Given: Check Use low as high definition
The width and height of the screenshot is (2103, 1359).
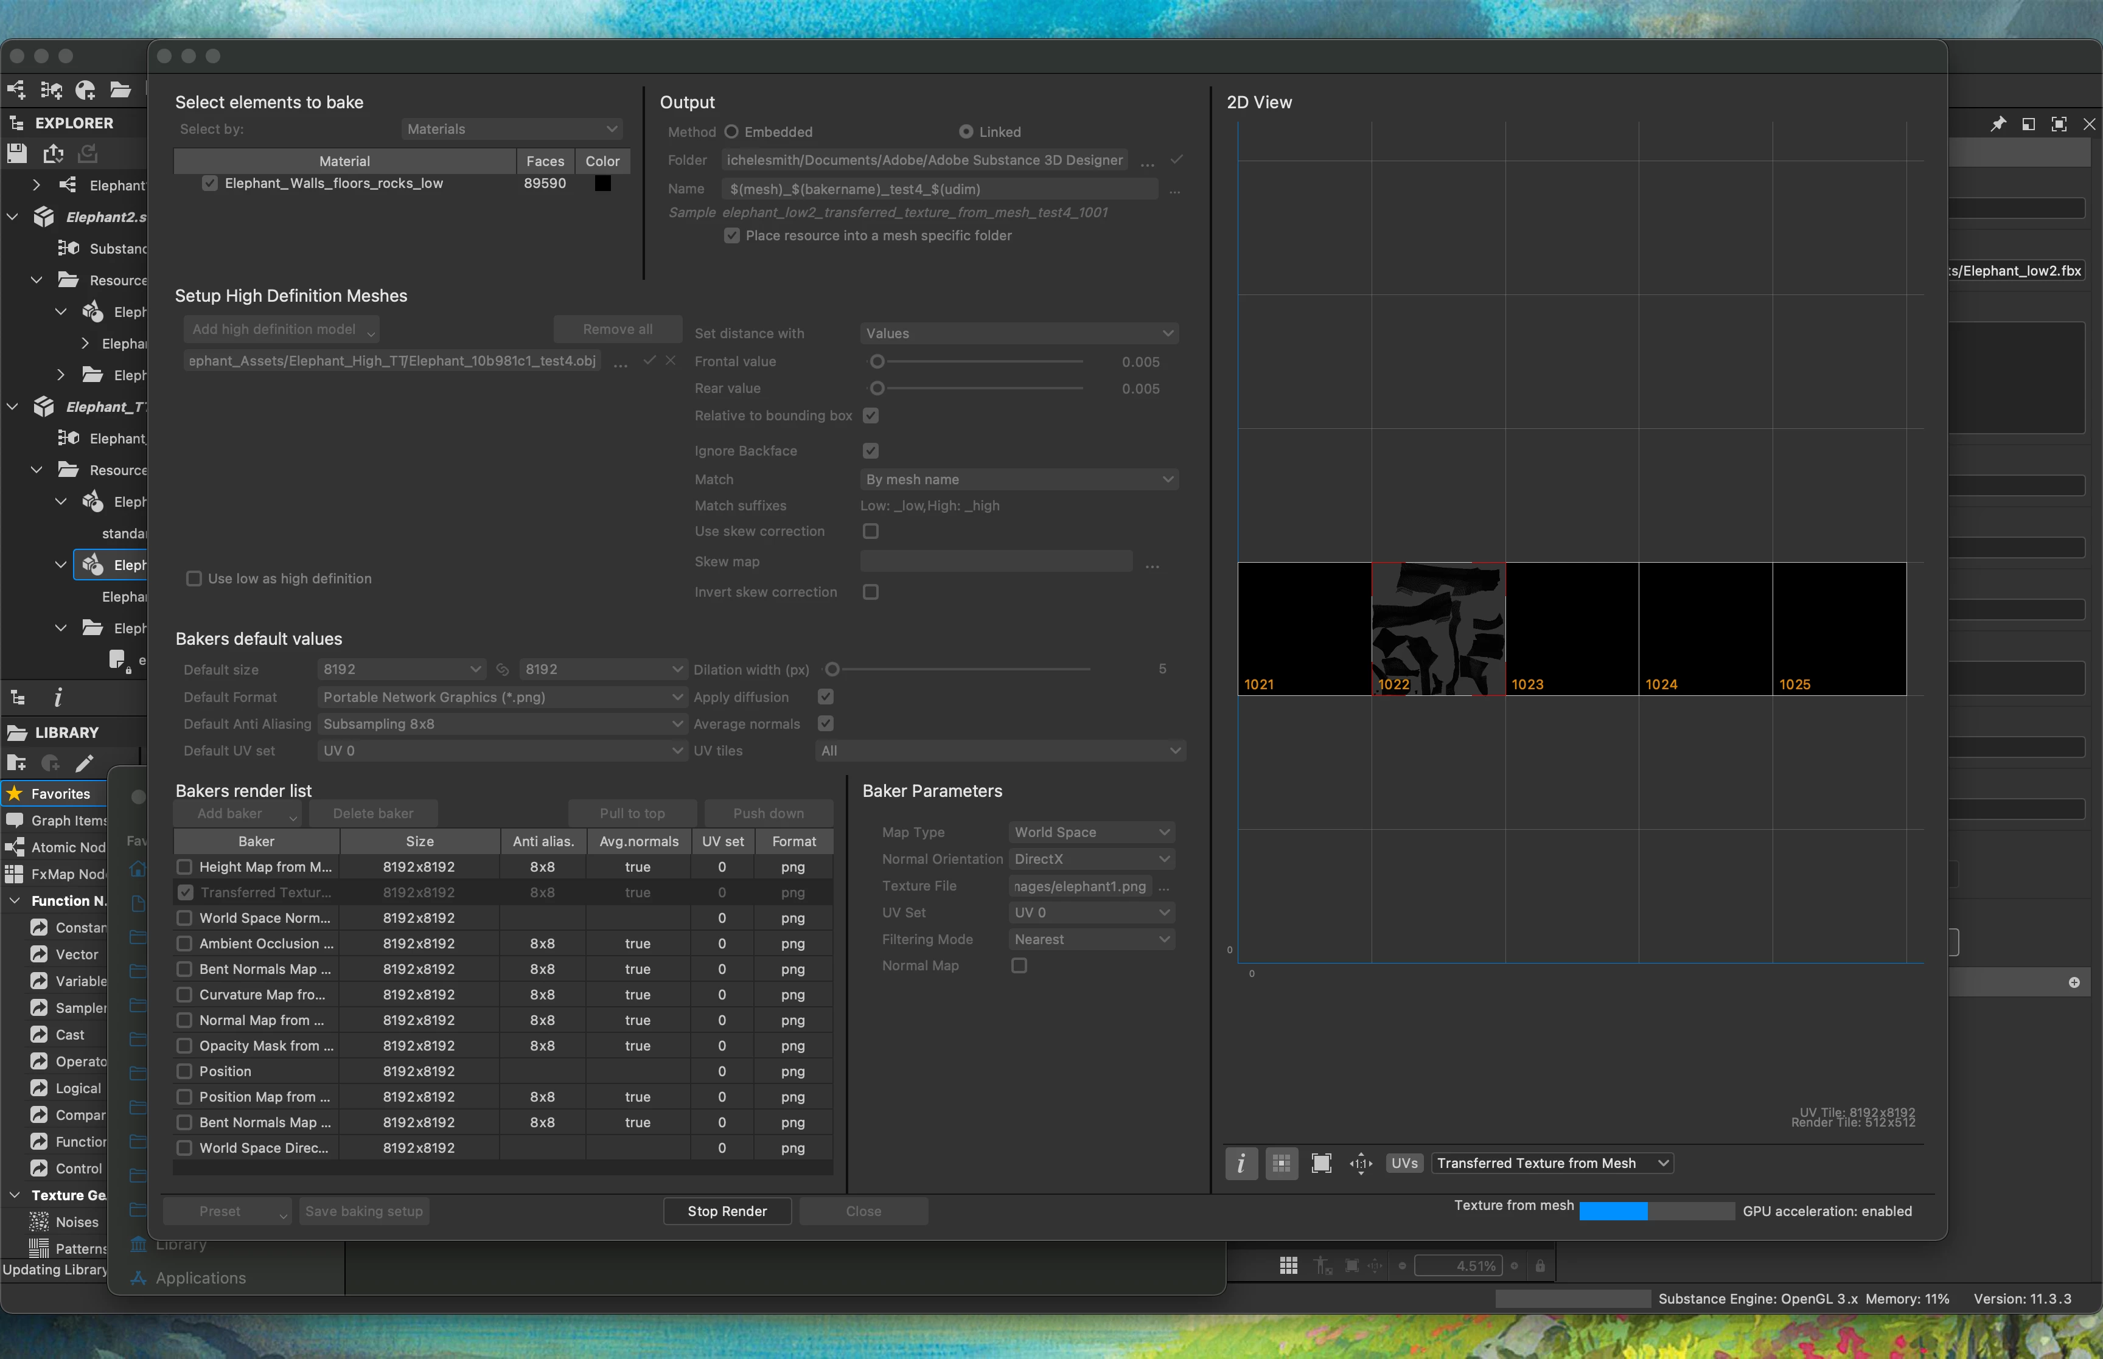Looking at the screenshot, I should coord(194,579).
